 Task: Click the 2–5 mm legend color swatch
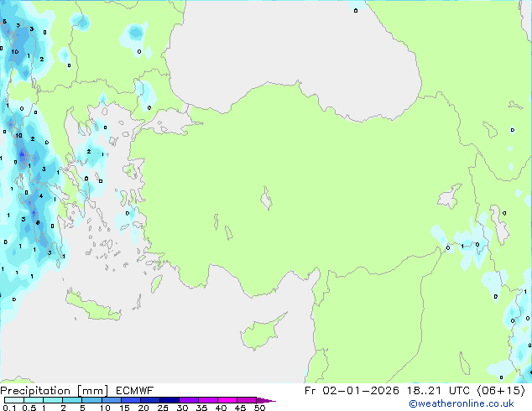(72, 400)
